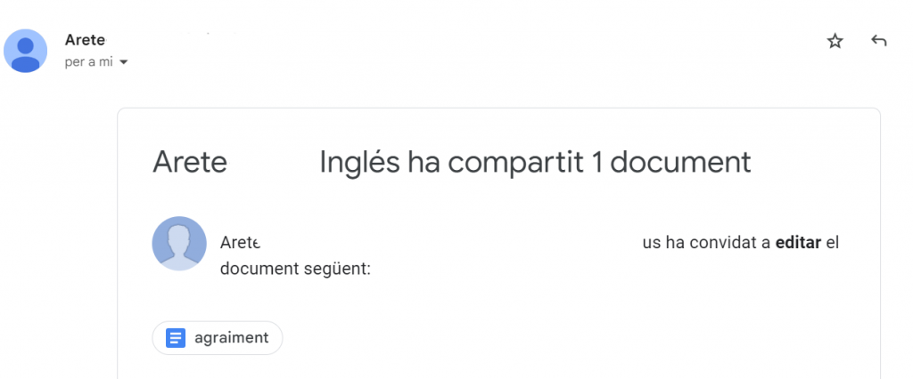Image resolution: width=913 pixels, height=379 pixels.
Task: Click the word 'convidat' in the message
Action: click(722, 242)
